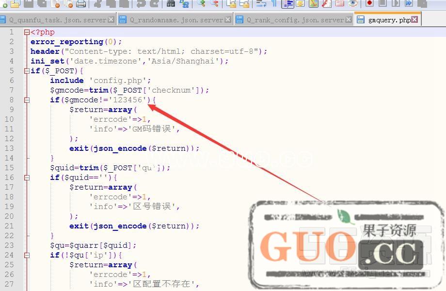446x291 pixels.
Task: Collapse the if($_POST) fold on line 5
Action: coord(27,71)
